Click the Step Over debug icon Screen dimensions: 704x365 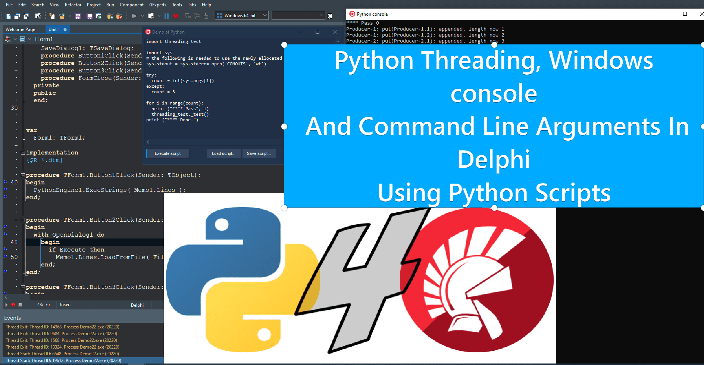[x=197, y=16]
